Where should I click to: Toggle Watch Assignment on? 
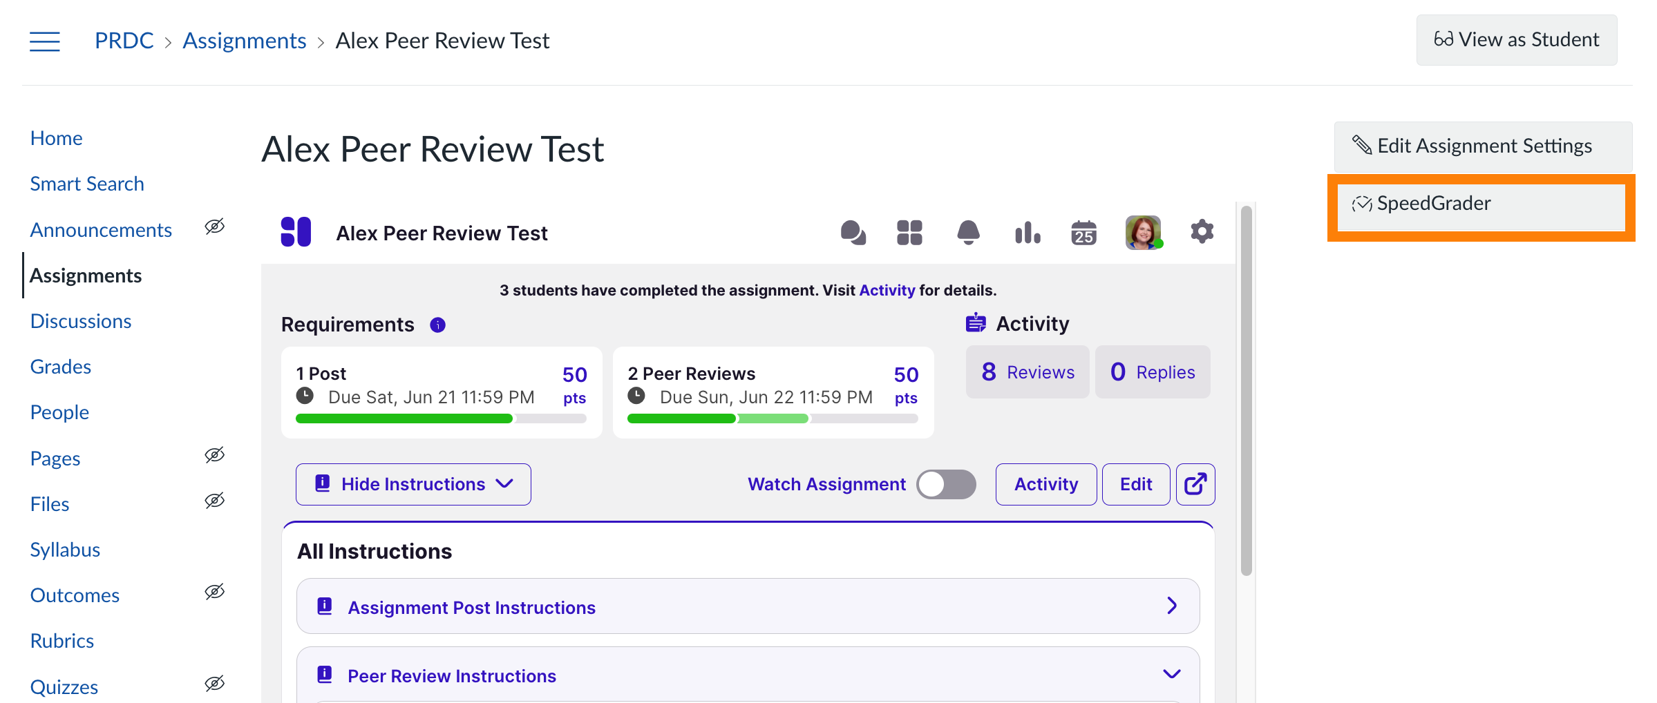tap(947, 484)
